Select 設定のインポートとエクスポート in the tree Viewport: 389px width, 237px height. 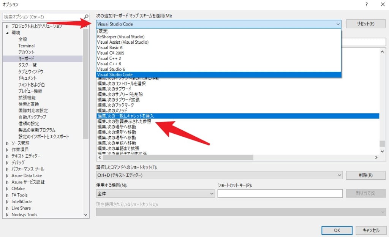click(x=44, y=136)
